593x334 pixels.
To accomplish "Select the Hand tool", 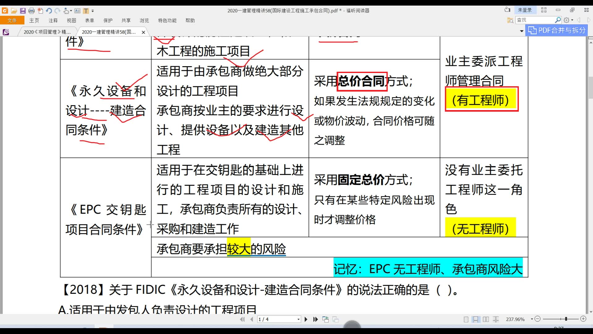I will [x=66, y=11].
